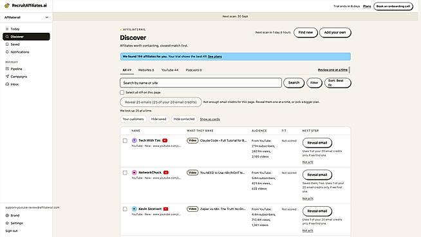Check the NetworkChuck row checkbox

125,173
